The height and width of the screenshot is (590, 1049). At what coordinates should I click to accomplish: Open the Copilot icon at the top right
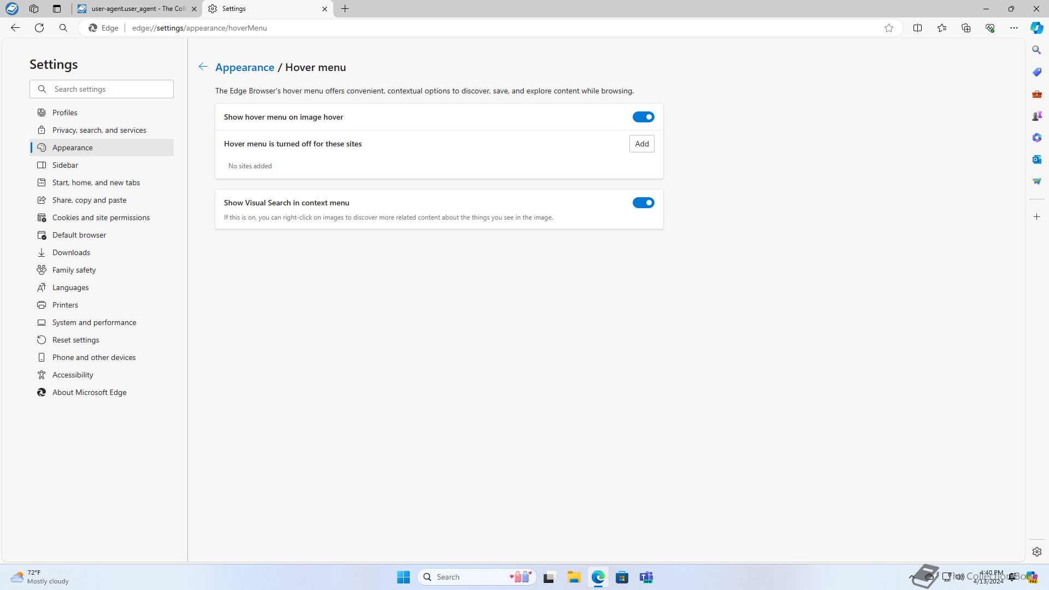pyautogui.click(x=1036, y=28)
